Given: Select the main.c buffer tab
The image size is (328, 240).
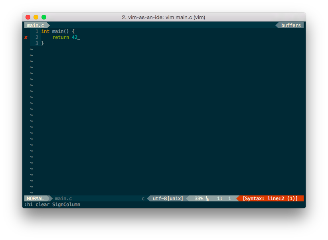Looking at the screenshot, I should point(36,25).
